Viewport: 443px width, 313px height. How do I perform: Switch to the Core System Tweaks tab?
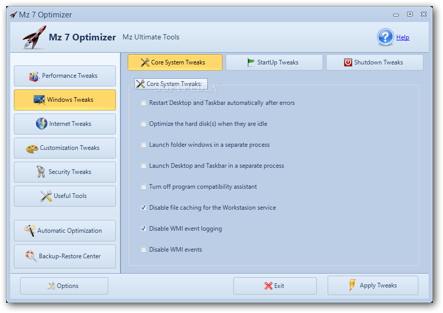(175, 62)
